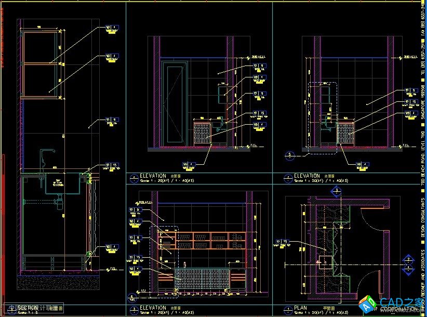Select the ELEVATION title under the door drawing

pos(153,177)
